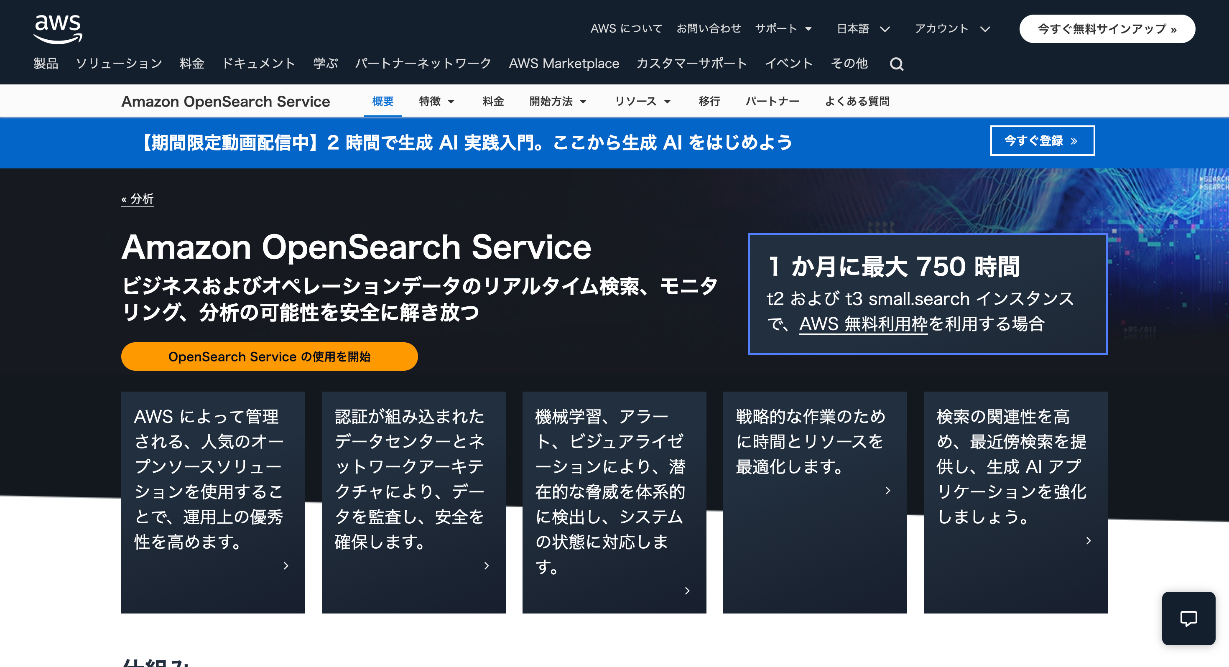This screenshot has height=667, width=1229.
Task: Open the AWS managed open-source solution card
Action: coord(213,502)
